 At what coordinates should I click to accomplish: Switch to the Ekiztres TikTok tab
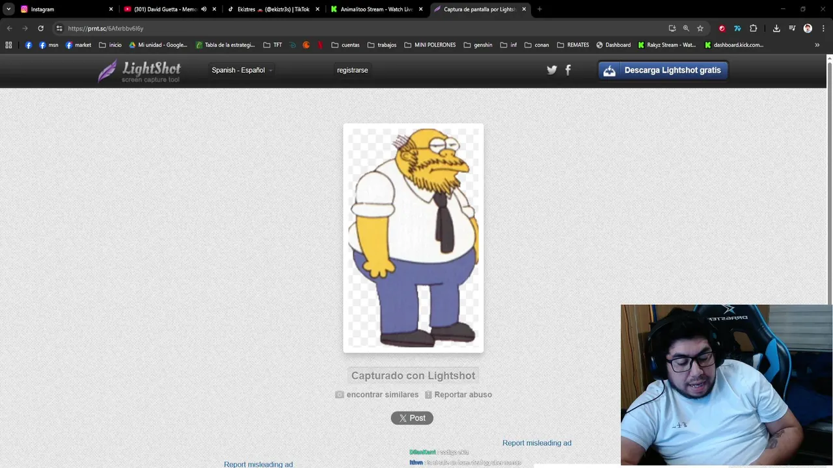coord(268,9)
